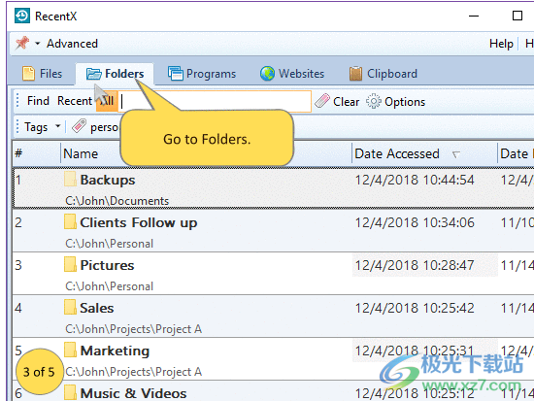Open the Advanced menu
The width and height of the screenshot is (534, 401).
click(72, 44)
